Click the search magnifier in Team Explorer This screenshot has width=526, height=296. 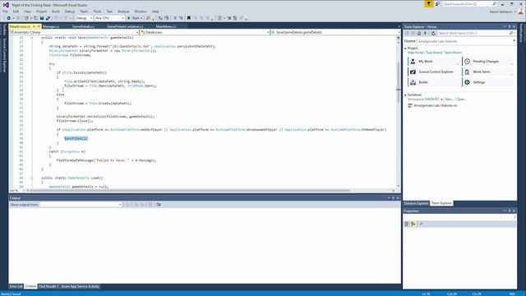coord(510,33)
